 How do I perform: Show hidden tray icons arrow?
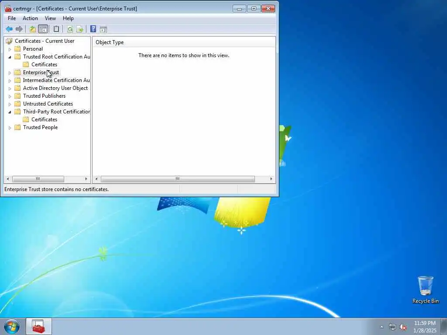[x=382, y=327]
